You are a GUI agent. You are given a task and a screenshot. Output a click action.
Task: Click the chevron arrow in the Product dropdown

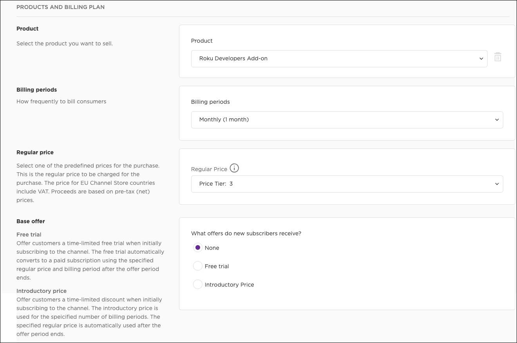coord(481,59)
